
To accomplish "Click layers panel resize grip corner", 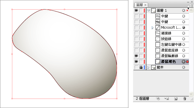I will click(192, 99).
